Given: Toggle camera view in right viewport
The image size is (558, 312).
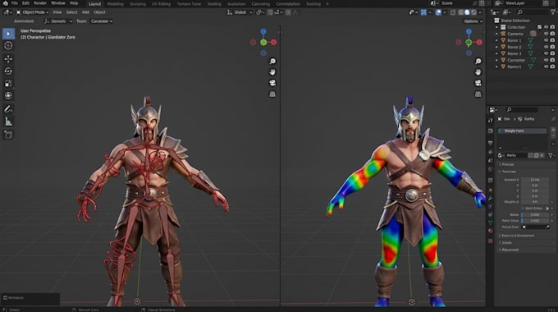Looking at the screenshot, I should 478,83.
